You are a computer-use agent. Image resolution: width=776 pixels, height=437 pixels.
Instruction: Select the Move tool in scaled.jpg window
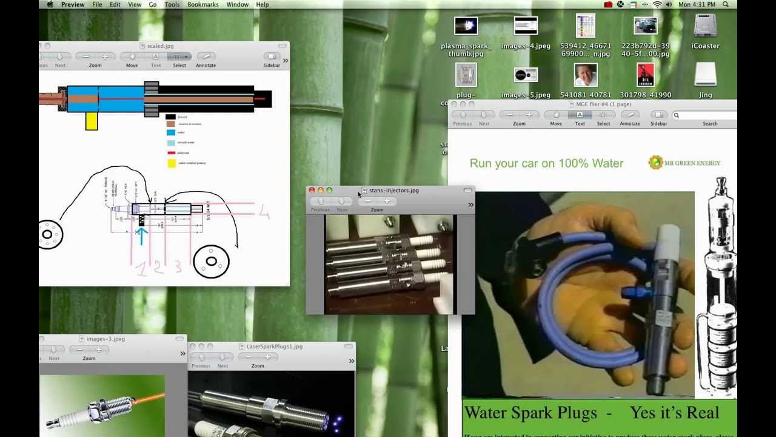(x=132, y=56)
